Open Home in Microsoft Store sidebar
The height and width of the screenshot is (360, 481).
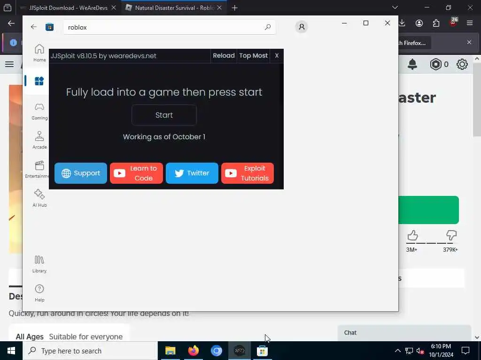(x=39, y=52)
